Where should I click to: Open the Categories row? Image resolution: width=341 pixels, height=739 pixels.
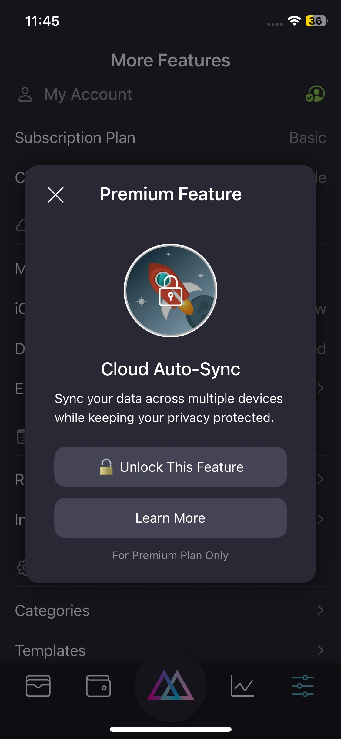52,610
